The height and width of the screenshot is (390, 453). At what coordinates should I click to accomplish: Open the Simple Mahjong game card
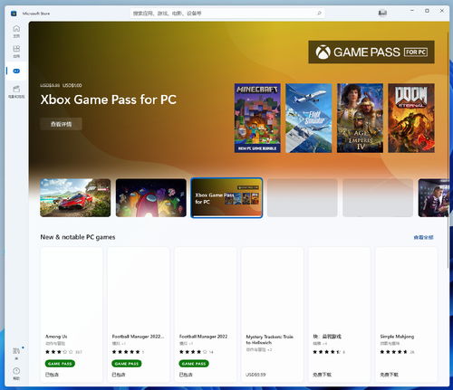pyautogui.click(x=406, y=315)
